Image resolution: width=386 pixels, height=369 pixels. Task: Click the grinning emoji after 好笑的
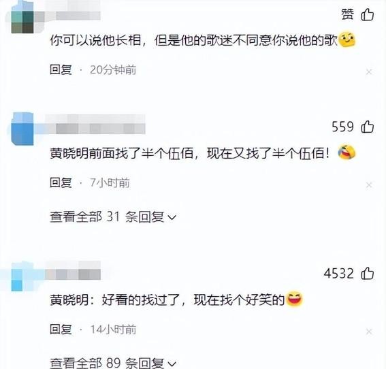294,299
